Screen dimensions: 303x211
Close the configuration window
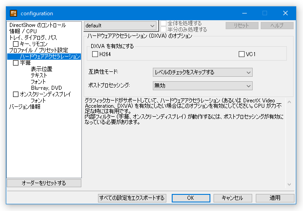tap(285, 13)
